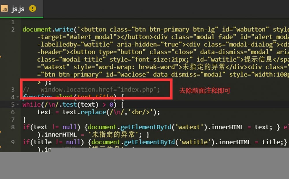Click line number 2 in the gutter
289x179 pixels.
(13, 30)
